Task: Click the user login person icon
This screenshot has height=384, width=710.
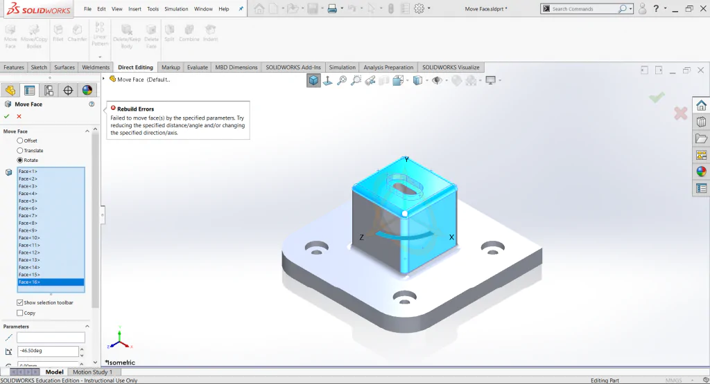Action: [x=642, y=8]
